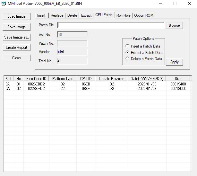197x176 pixels.
Task: Click the Date(YYYY/MM/DD) column header
Action: pyautogui.click(x=147, y=79)
